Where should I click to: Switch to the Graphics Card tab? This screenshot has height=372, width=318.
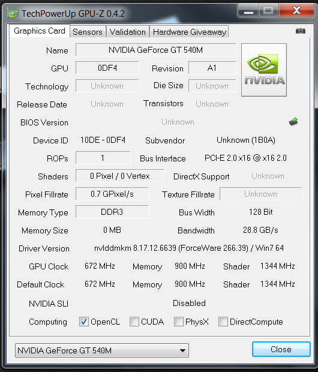pos(40,31)
